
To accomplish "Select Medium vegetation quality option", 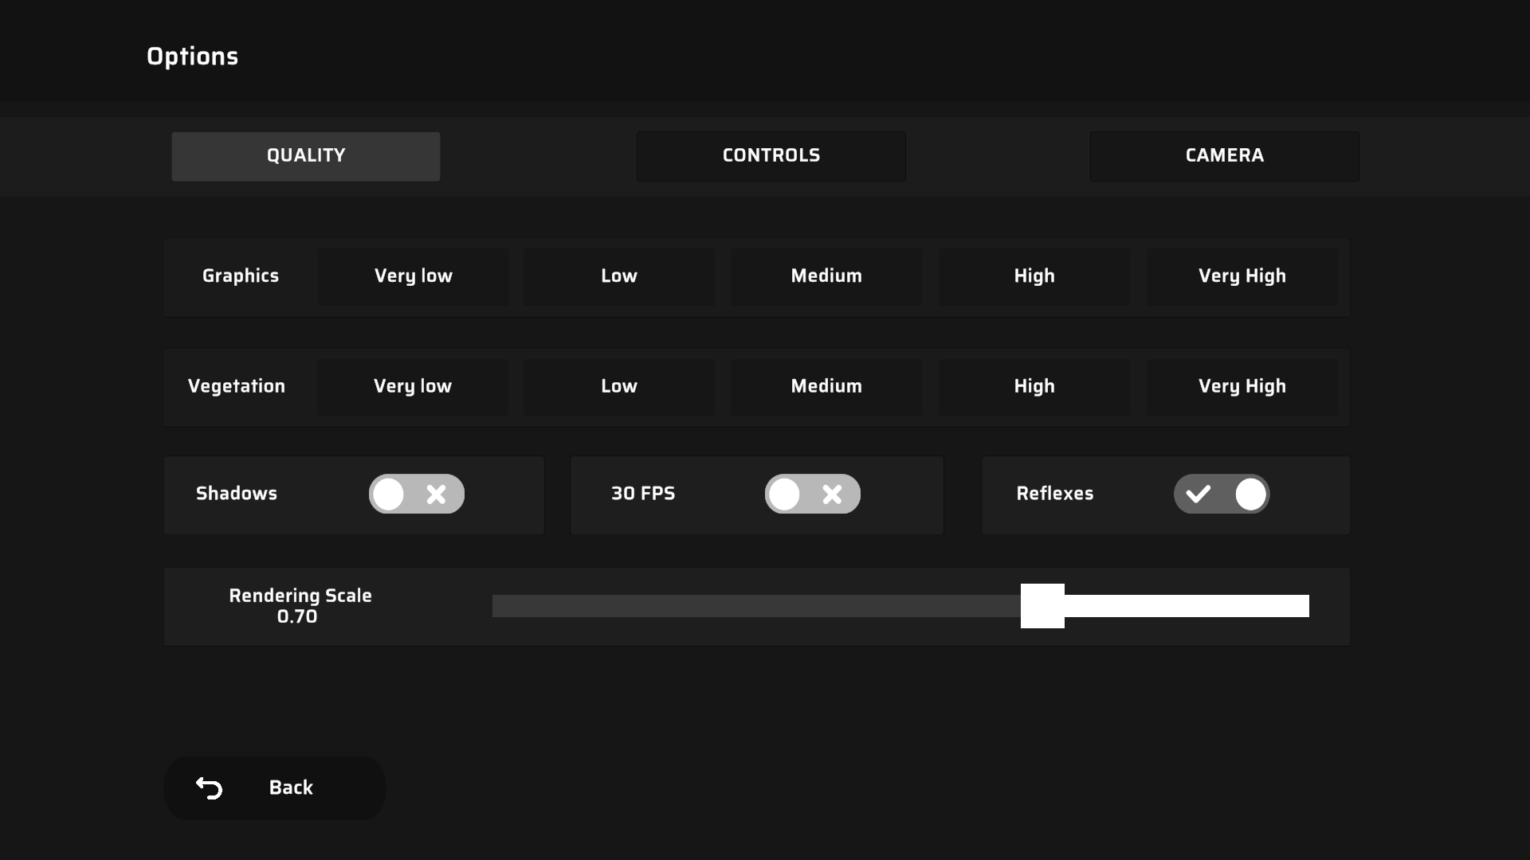I will click(x=826, y=386).
